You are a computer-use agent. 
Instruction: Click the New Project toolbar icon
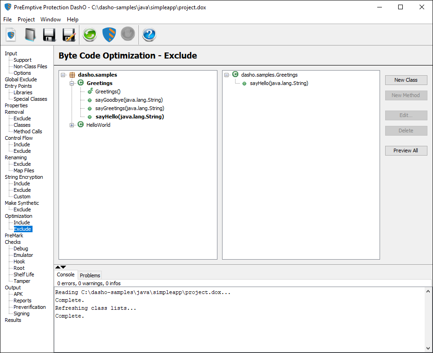pyautogui.click(x=11, y=35)
